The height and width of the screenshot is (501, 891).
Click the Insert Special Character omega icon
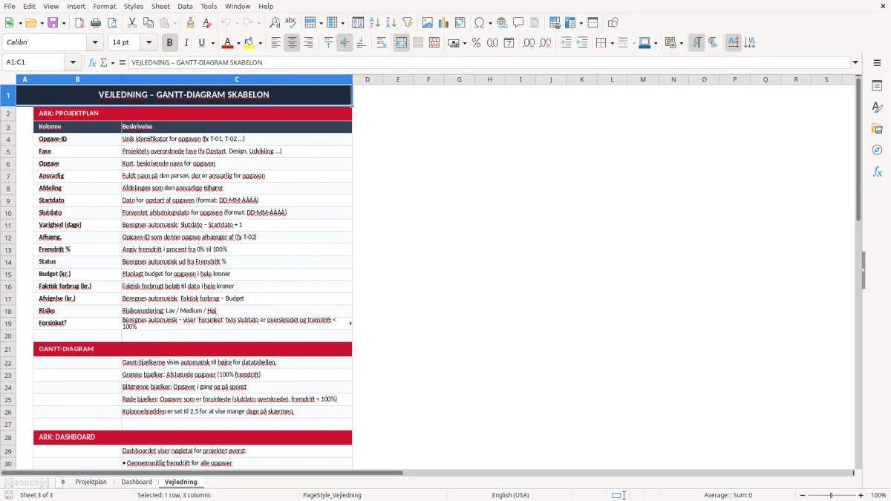(x=480, y=23)
